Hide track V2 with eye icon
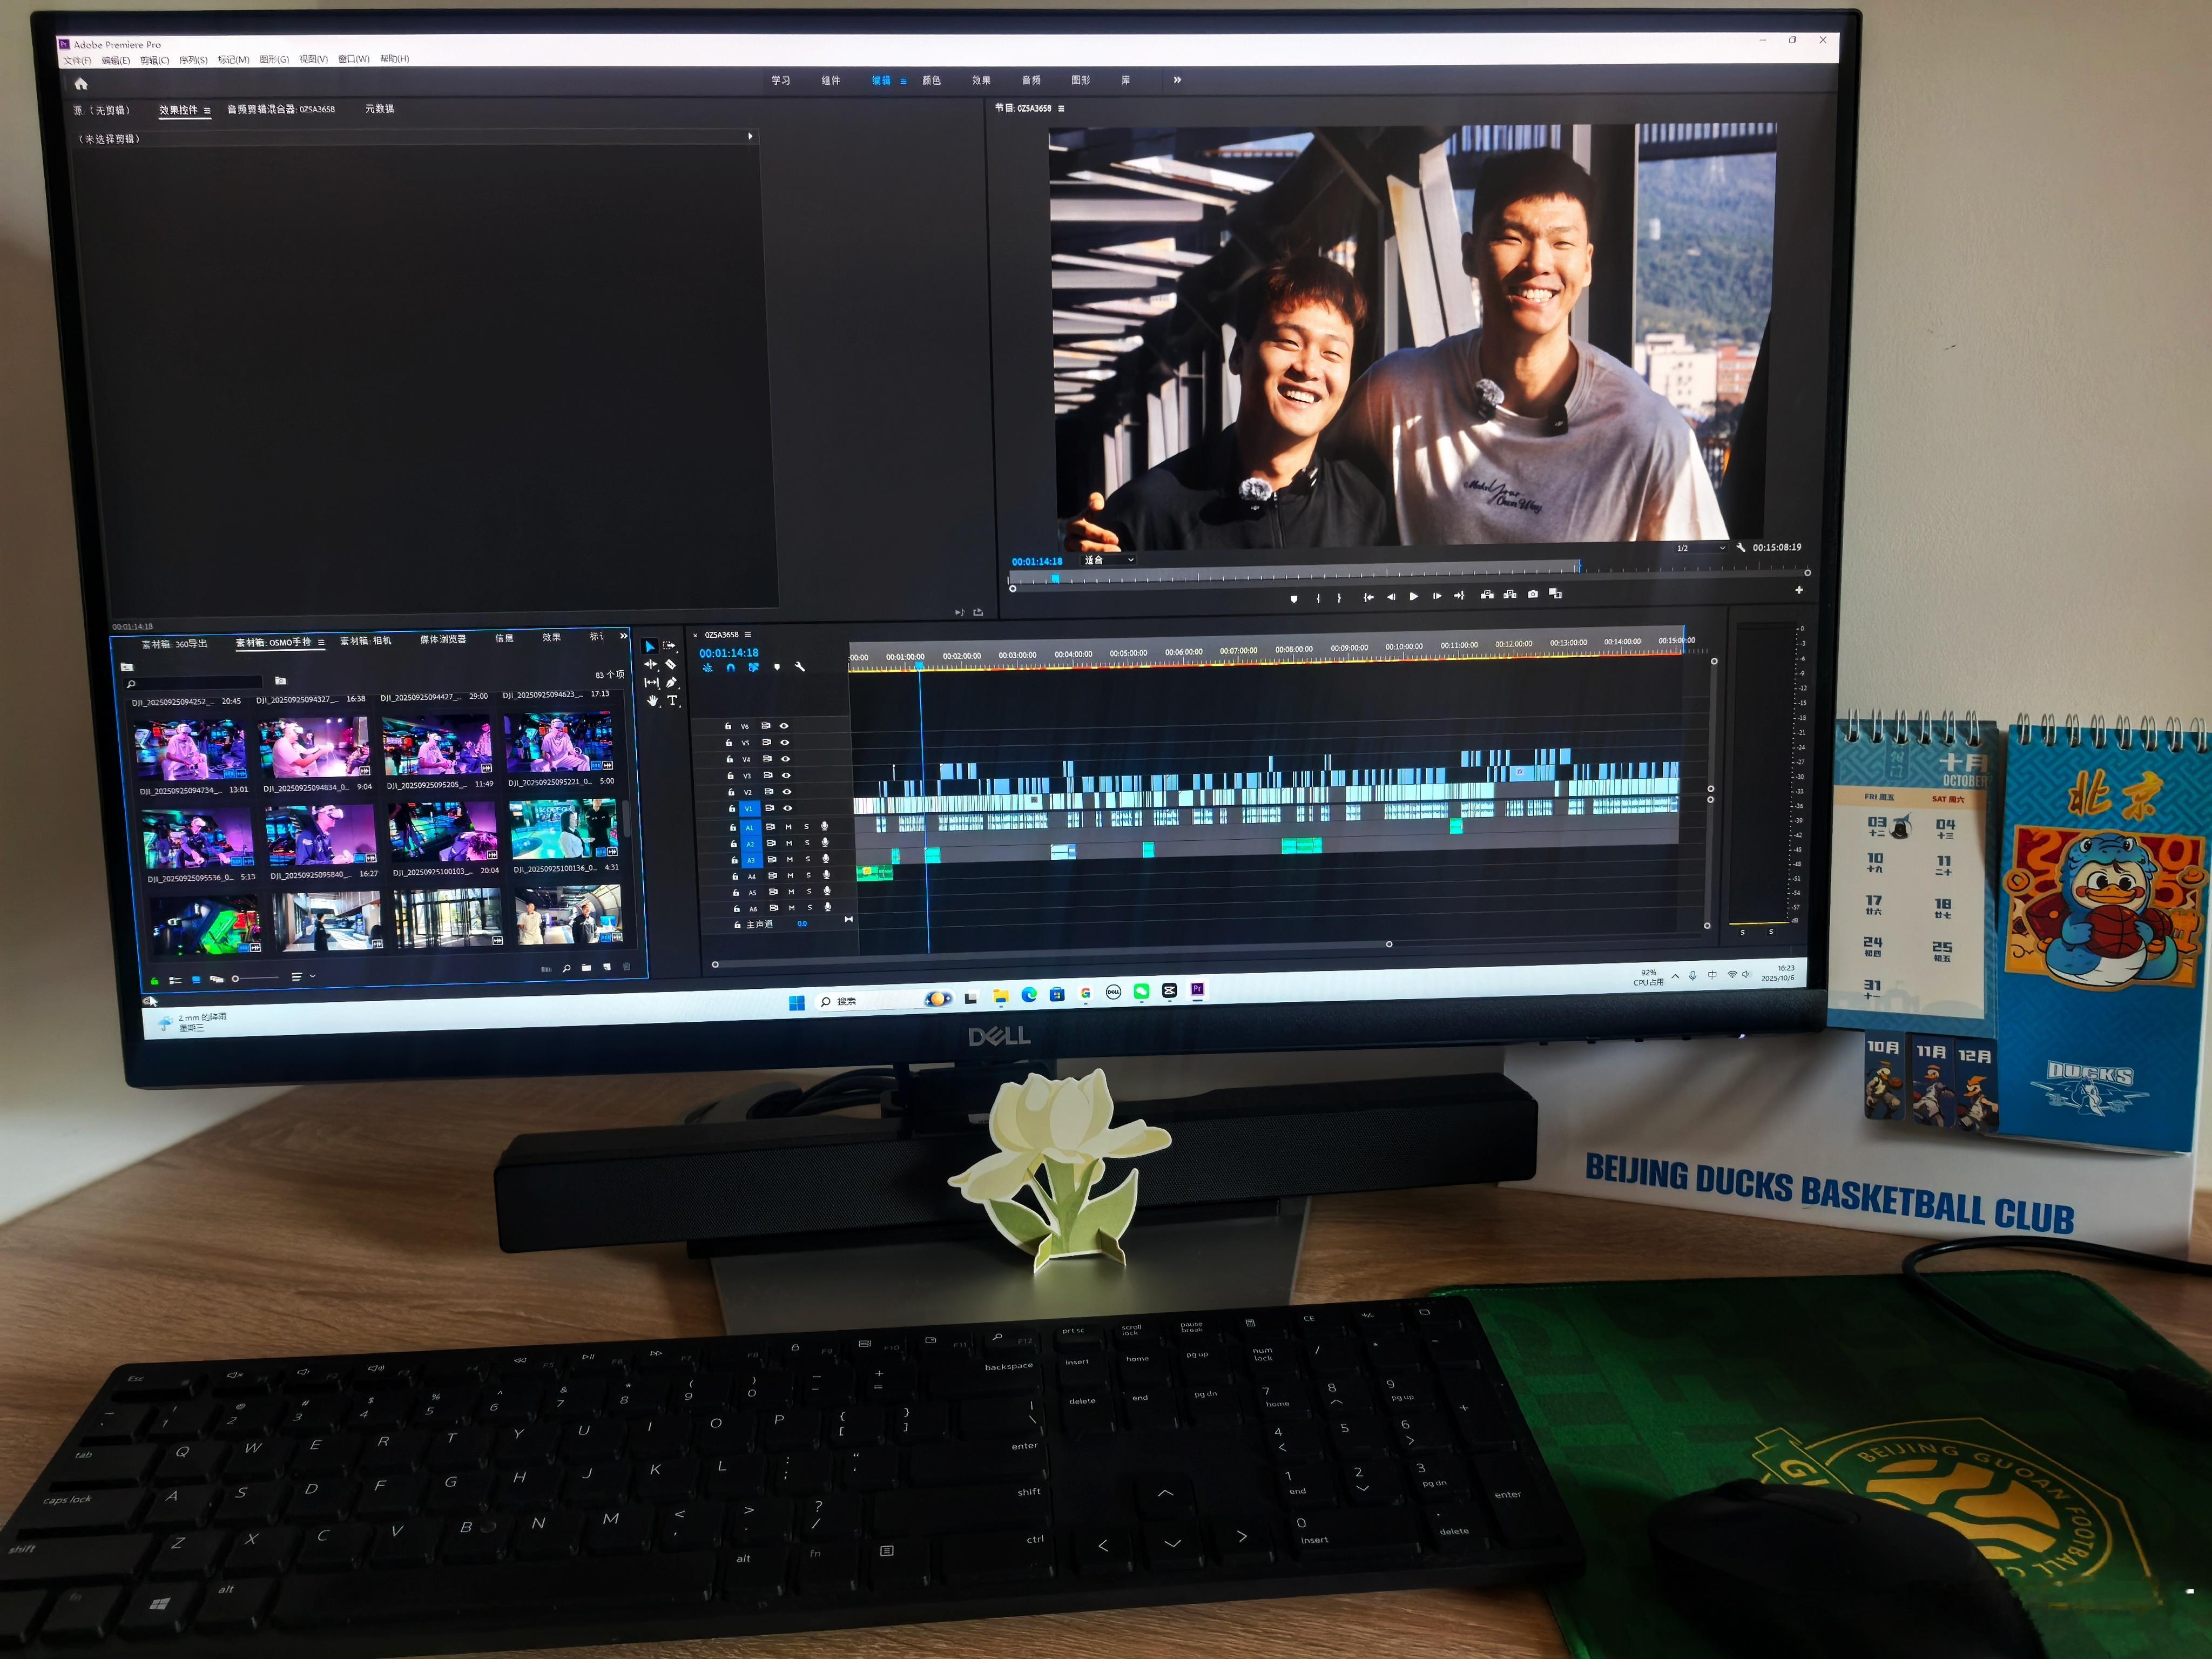 click(x=786, y=792)
